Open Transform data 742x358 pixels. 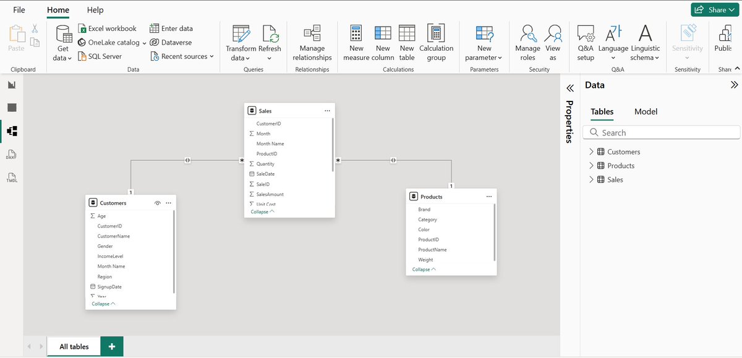point(241,42)
